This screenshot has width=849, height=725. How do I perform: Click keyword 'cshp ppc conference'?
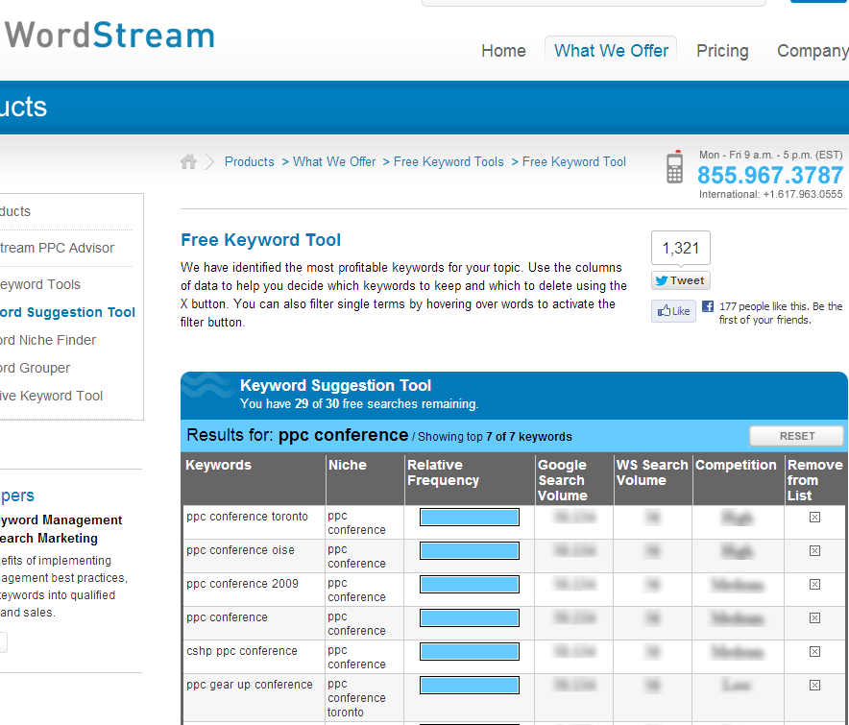(241, 651)
